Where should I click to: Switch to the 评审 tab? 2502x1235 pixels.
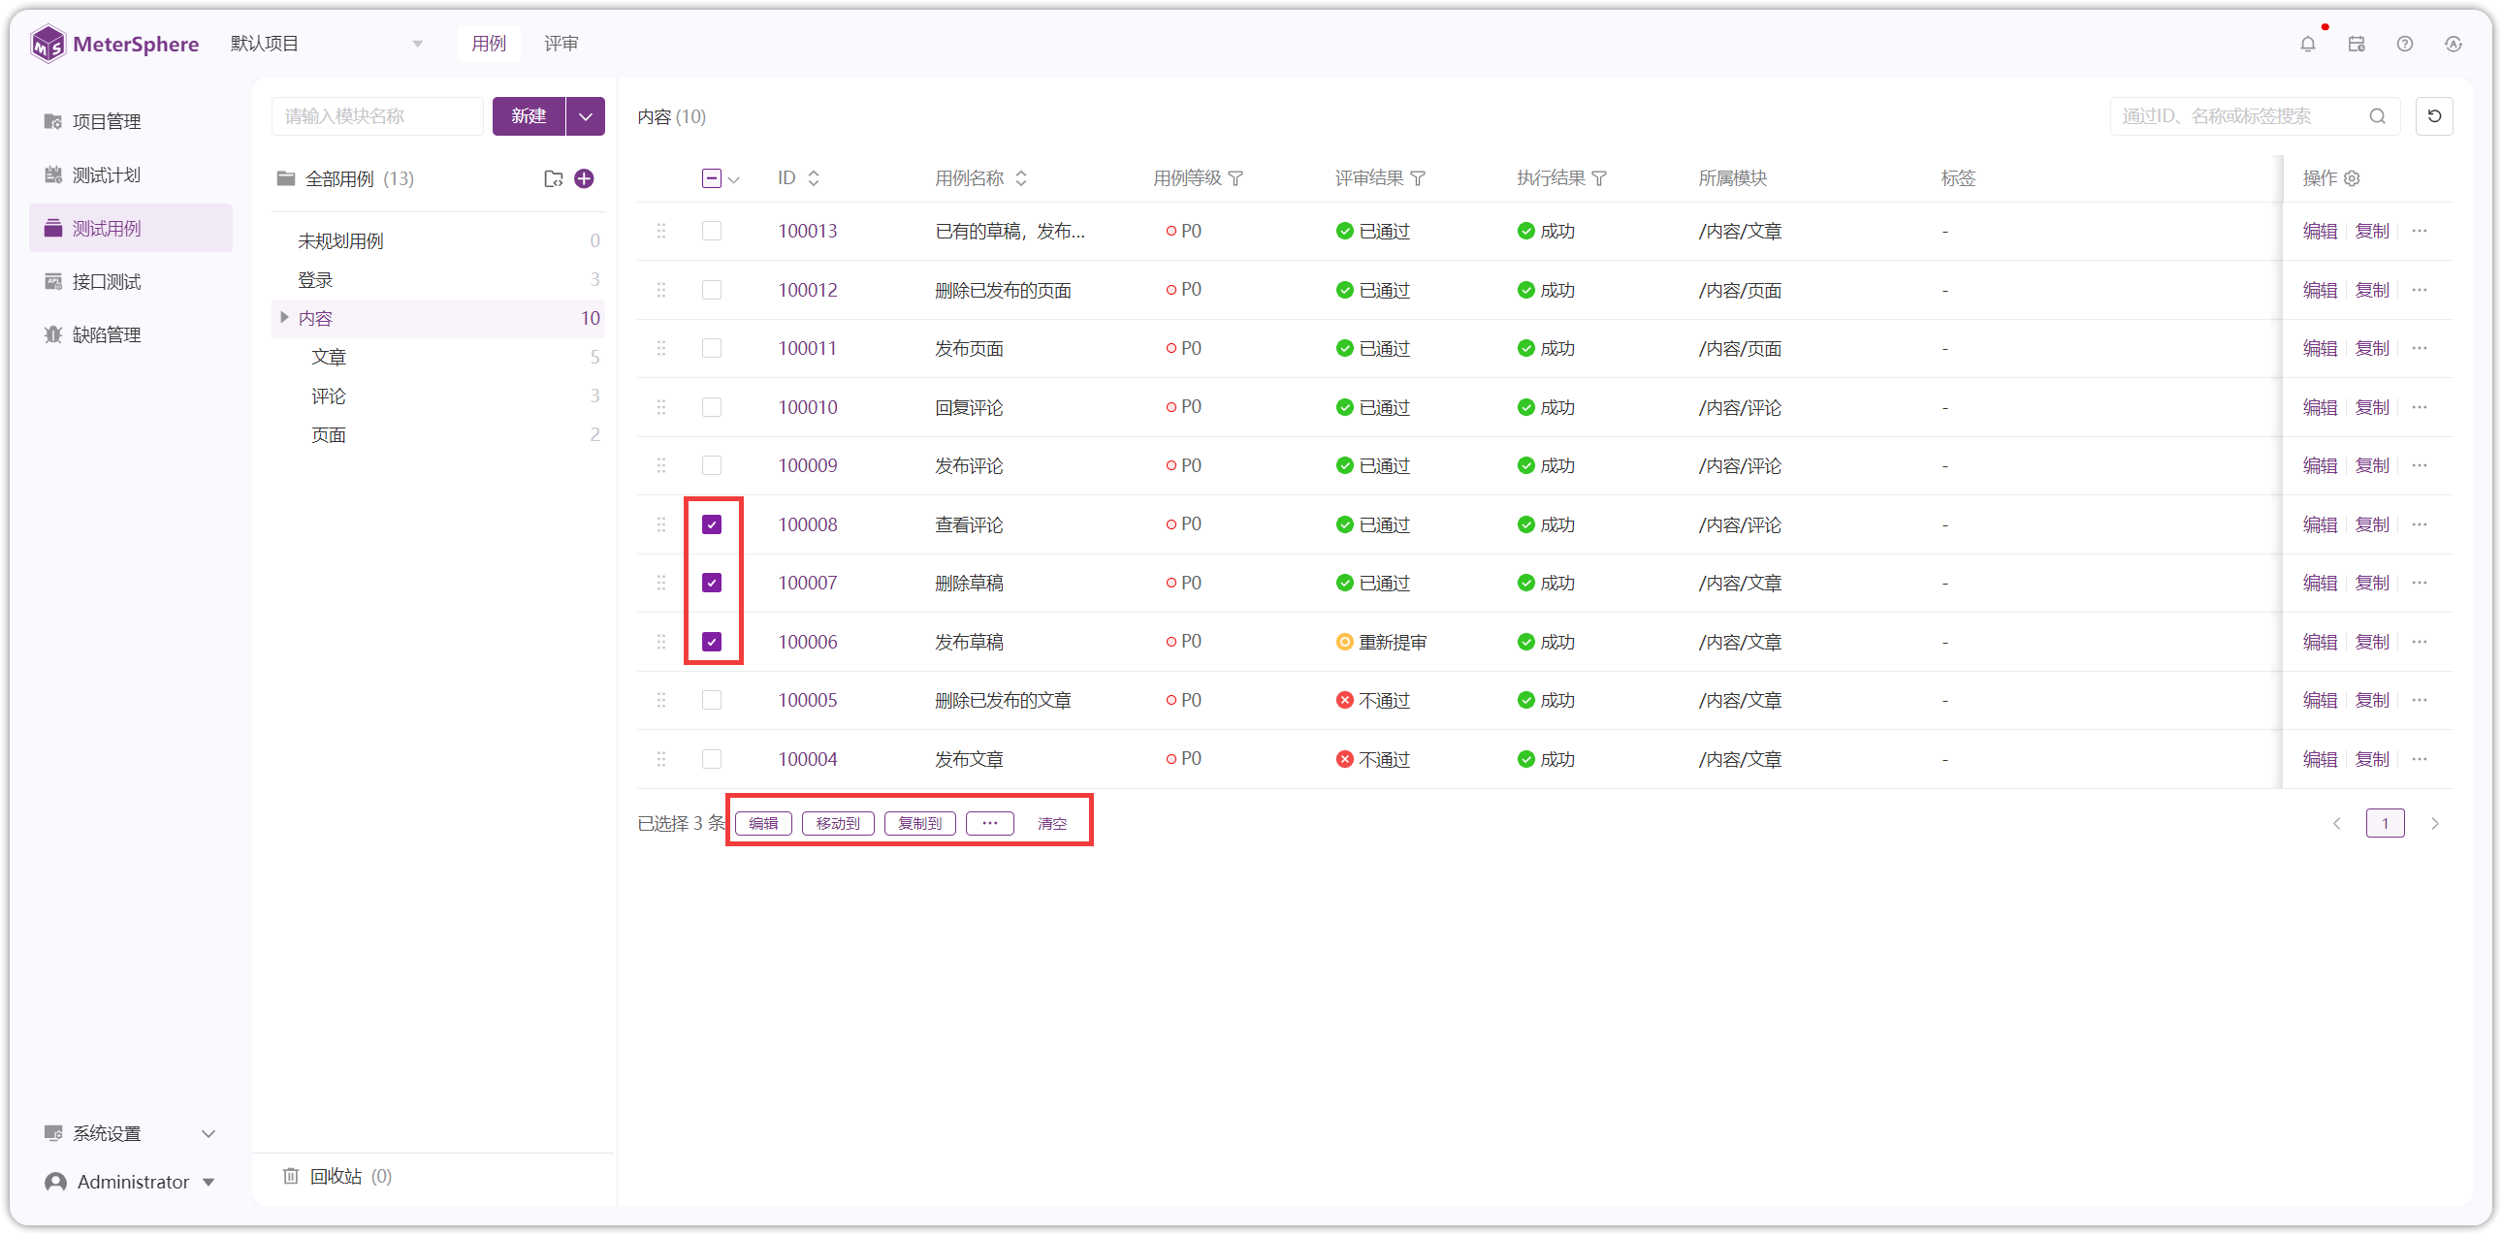(x=561, y=44)
